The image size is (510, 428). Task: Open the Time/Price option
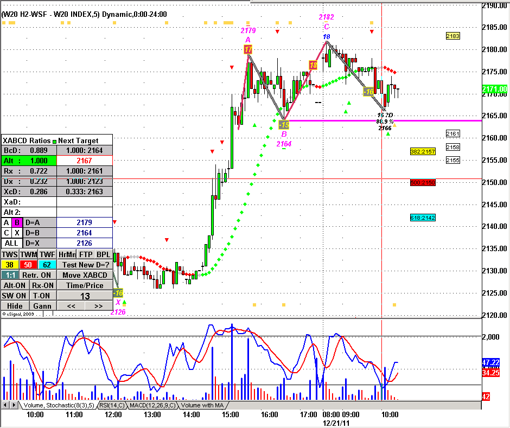click(x=85, y=285)
